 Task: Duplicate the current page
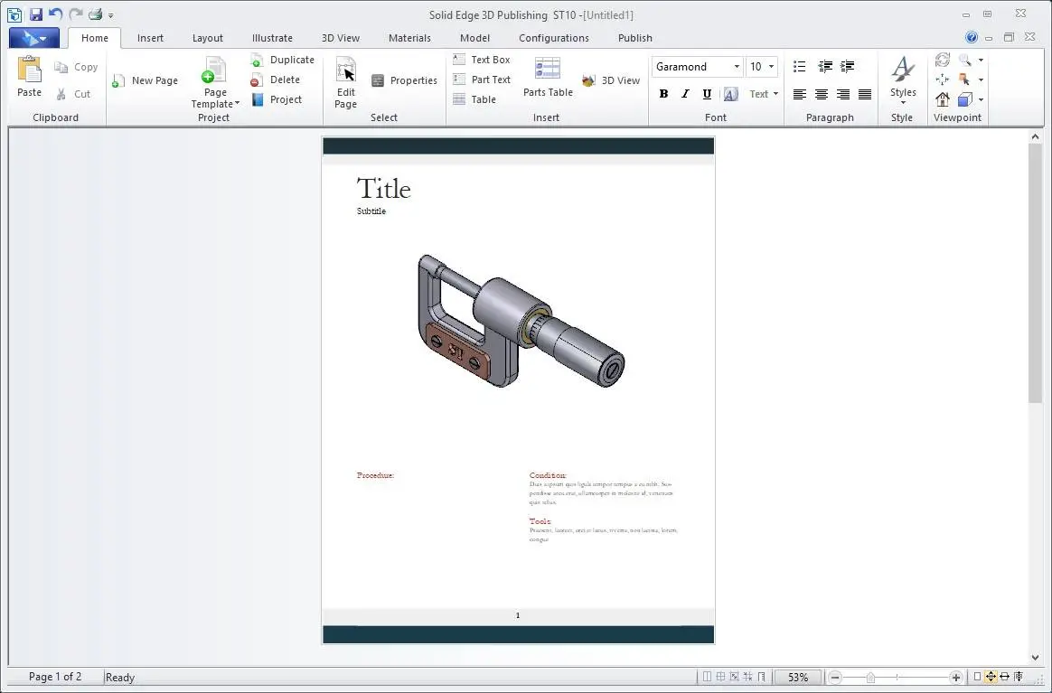pos(283,60)
